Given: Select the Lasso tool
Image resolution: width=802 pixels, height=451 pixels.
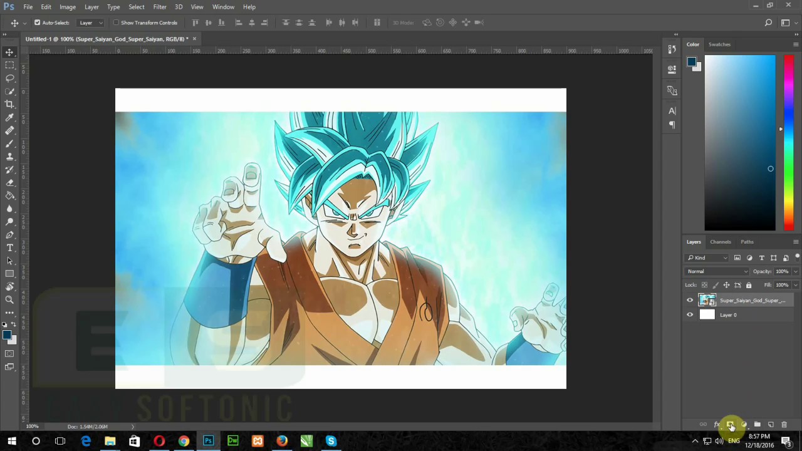Looking at the screenshot, I should [9, 78].
